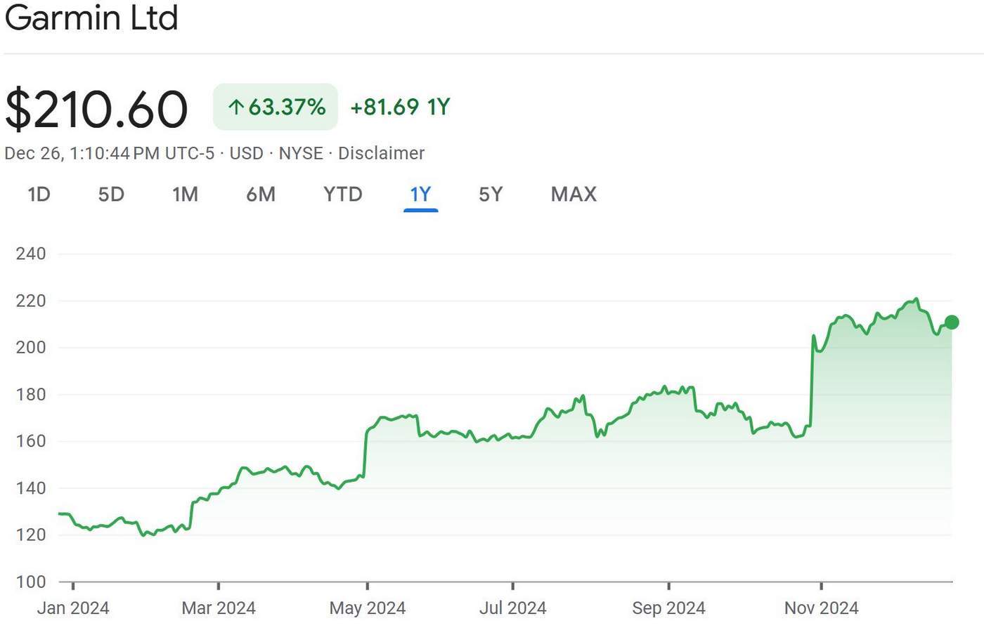Viewport: 984px width, 635px height.
Task: Click the Garmin Ltd title
Action: 91,17
